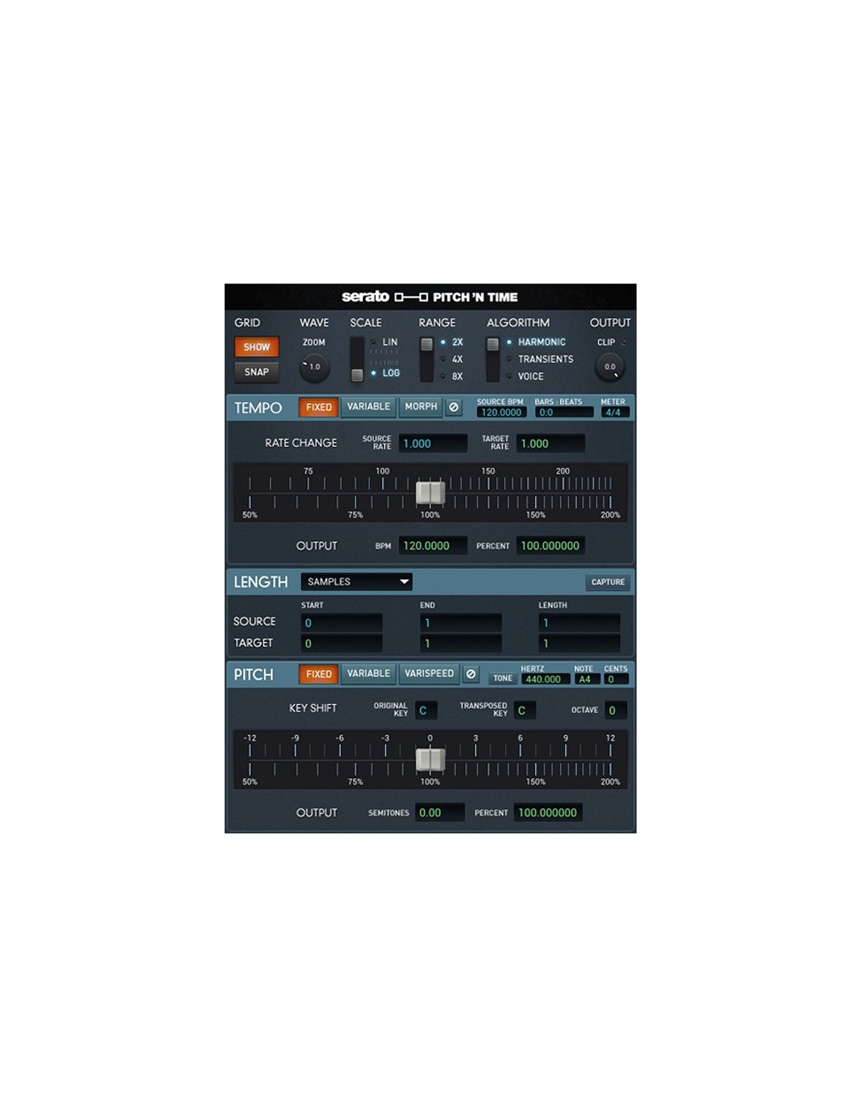Image resolution: width=864 pixels, height=1117 pixels.
Task: Open the Length units Samples dropdown
Action: 357,582
